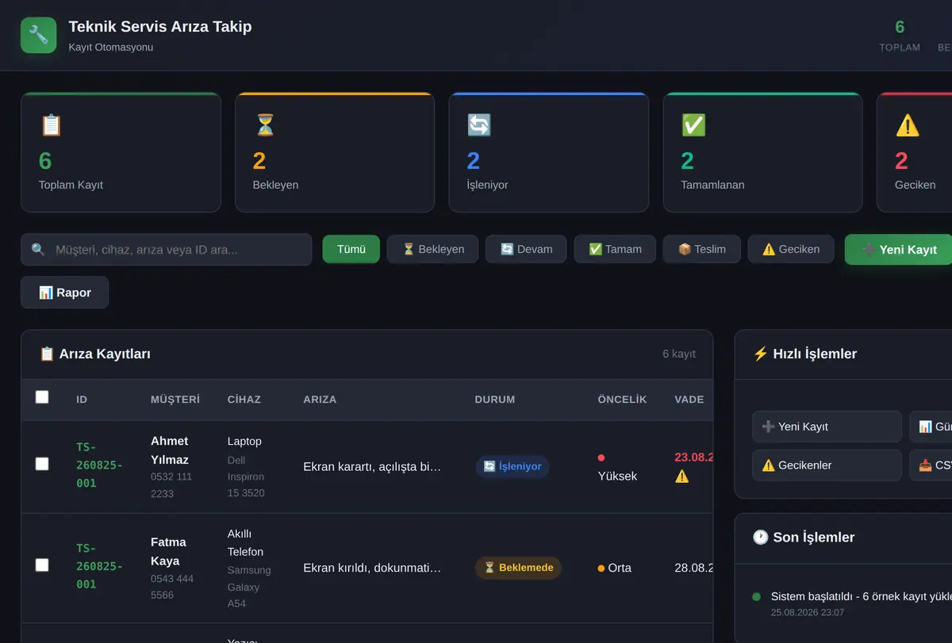Click the refresh icon in İşleniyor card

479,125
